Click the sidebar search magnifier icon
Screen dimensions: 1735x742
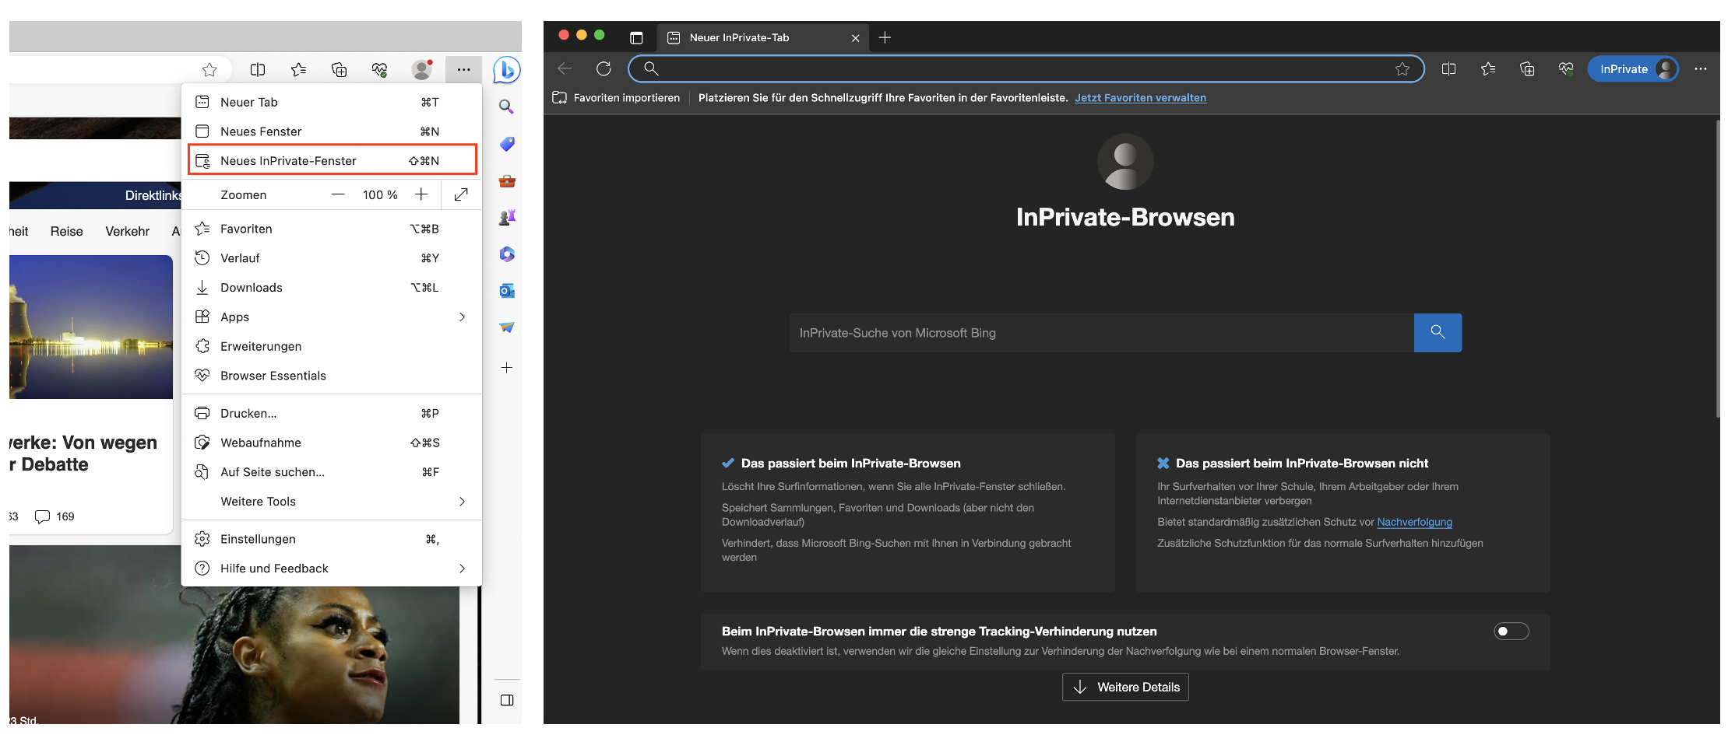[506, 107]
